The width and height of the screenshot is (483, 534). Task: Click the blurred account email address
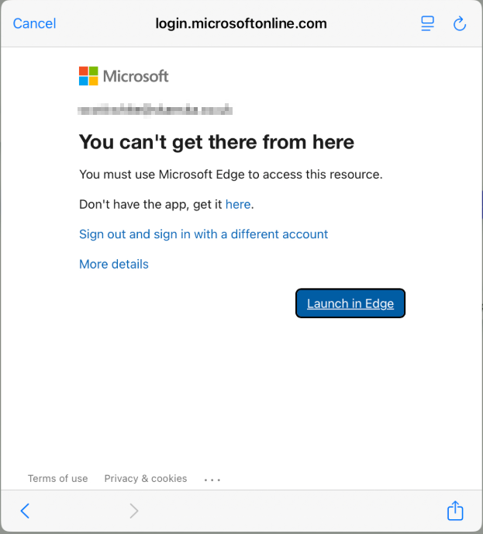pyautogui.click(x=155, y=110)
